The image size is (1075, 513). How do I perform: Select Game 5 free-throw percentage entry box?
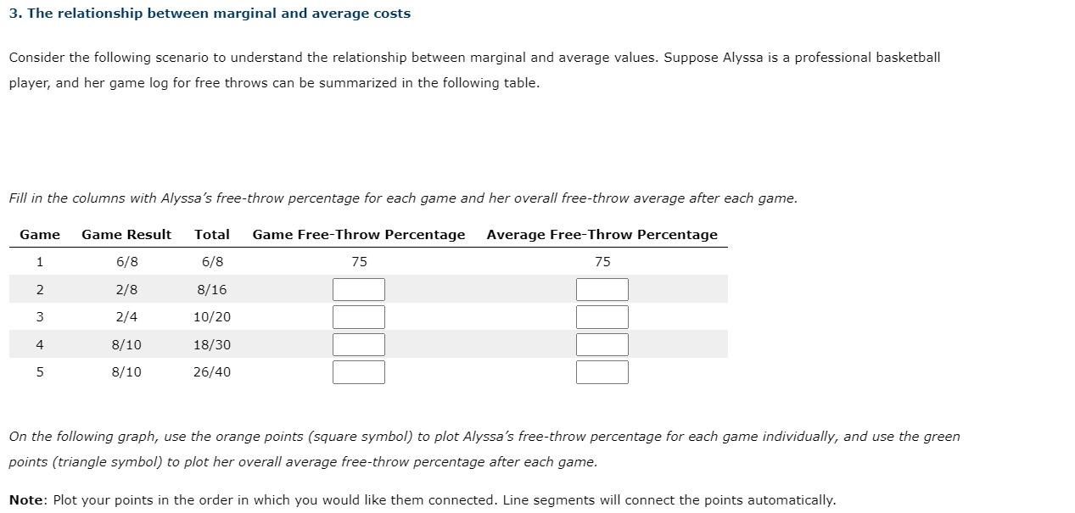coord(358,371)
